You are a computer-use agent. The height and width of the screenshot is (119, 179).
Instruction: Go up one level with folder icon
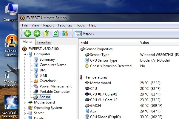[x=46, y=33]
